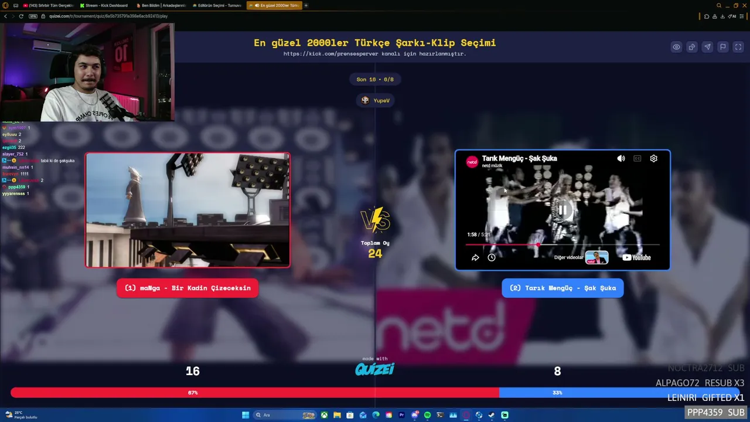Mute the YouTube player volume
The image size is (750, 422).
621,158
